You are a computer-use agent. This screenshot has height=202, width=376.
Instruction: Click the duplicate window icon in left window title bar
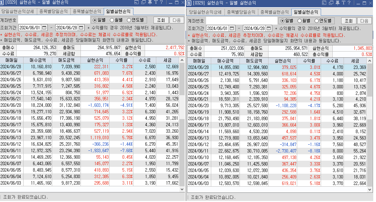pos(143,2)
